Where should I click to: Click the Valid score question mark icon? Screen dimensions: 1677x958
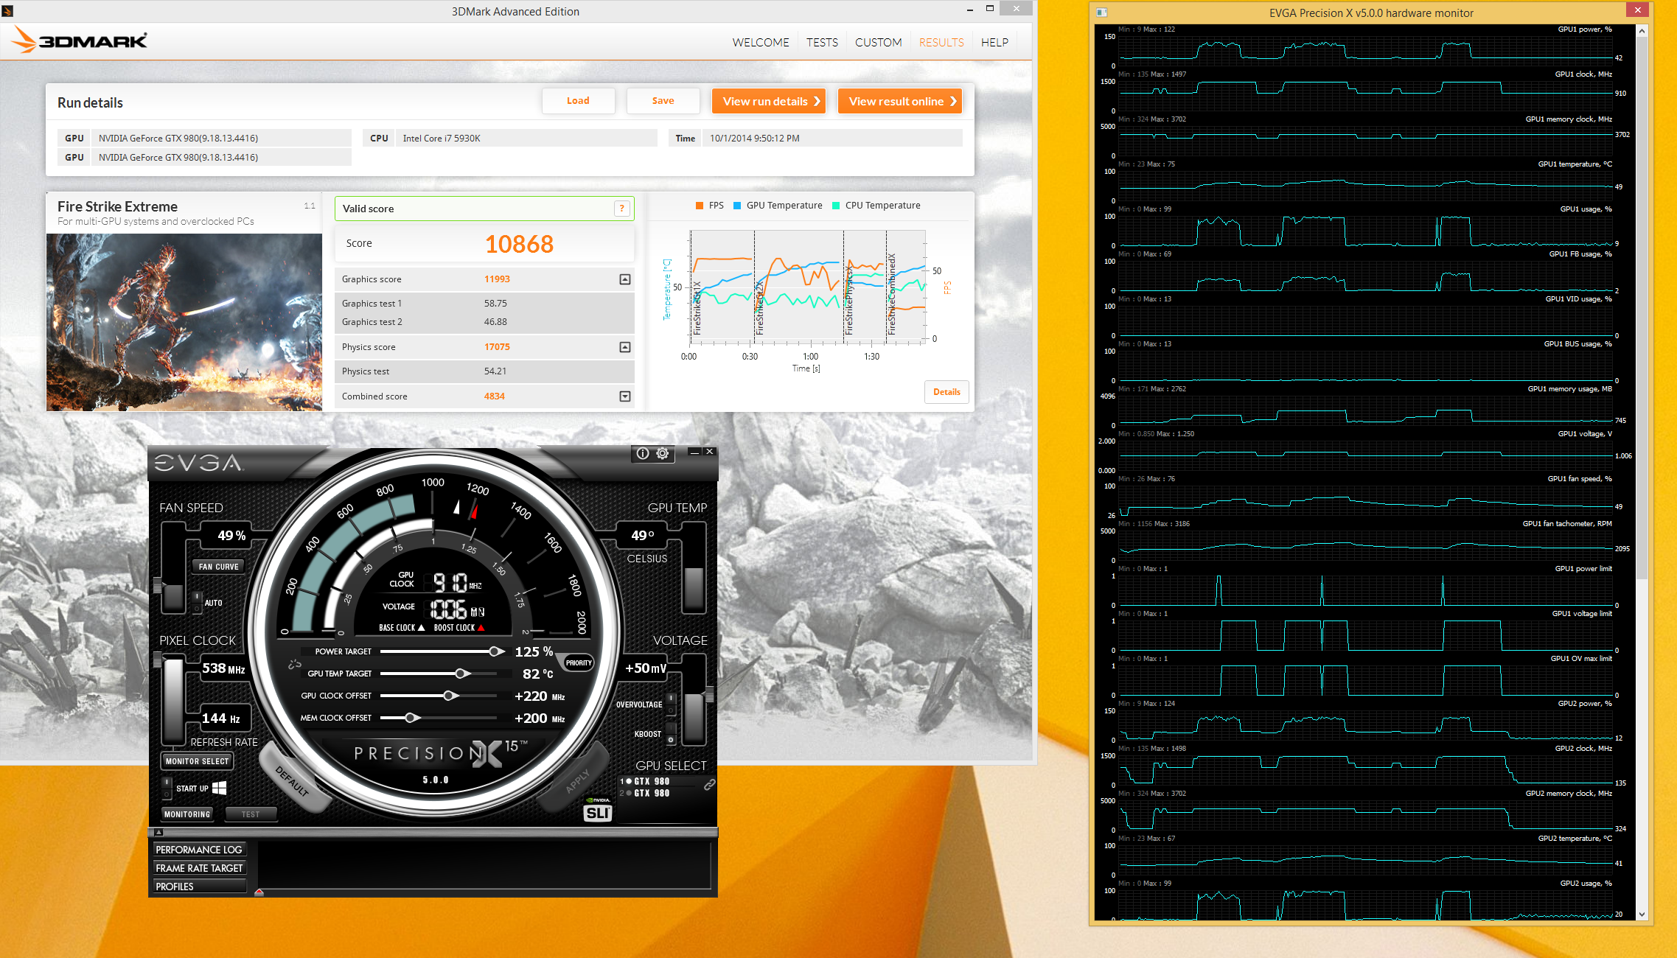621,209
